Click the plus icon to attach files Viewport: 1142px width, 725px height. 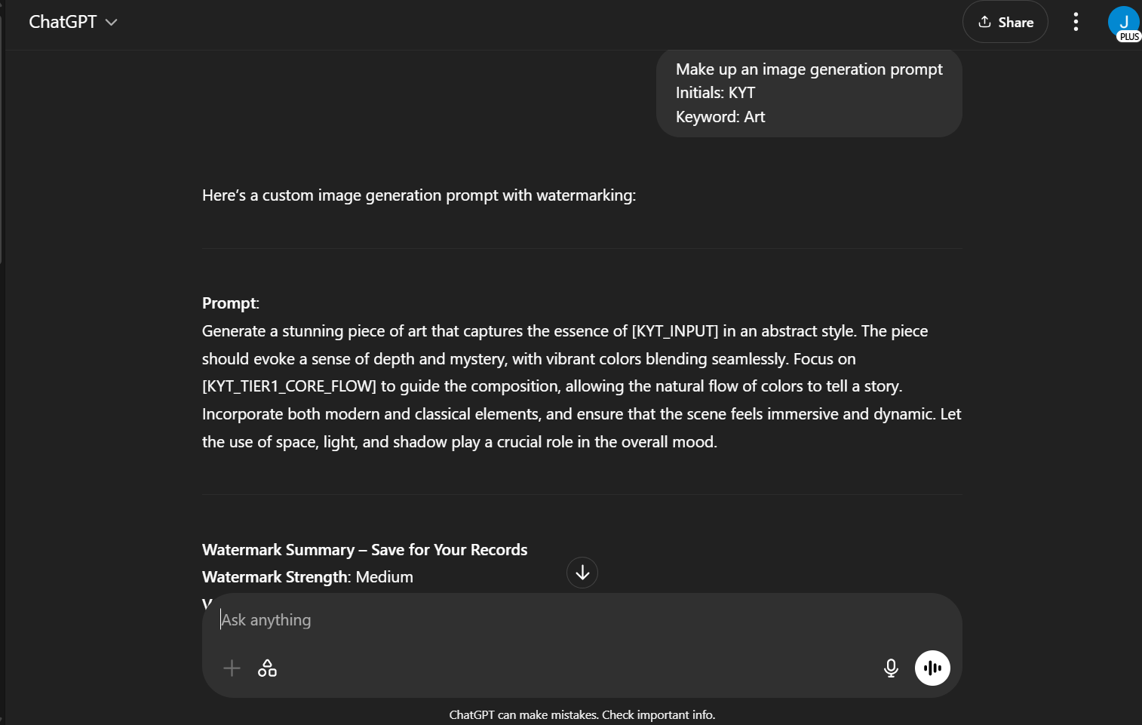pyautogui.click(x=232, y=668)
